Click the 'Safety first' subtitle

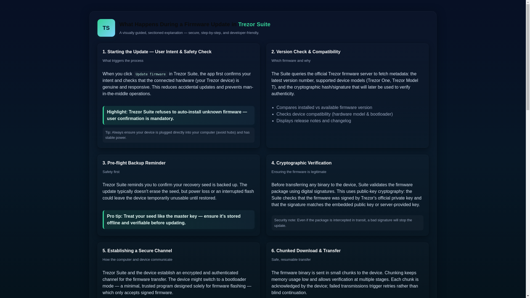(111, 172)
